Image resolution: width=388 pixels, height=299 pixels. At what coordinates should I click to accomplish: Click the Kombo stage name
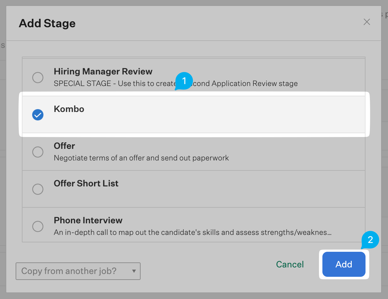pos(69,109)
